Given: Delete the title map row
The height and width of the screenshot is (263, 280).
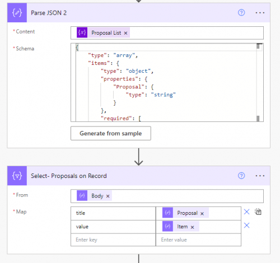Looking at the screenshot, I should tap(246, 212).
